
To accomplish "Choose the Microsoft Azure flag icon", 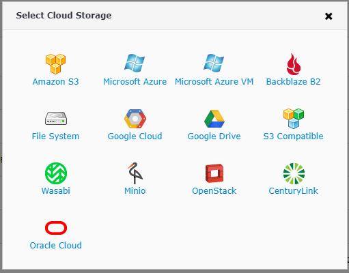I will point(135,63).
